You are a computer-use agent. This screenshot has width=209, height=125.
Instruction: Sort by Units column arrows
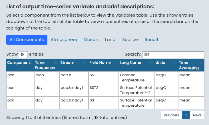175,63
